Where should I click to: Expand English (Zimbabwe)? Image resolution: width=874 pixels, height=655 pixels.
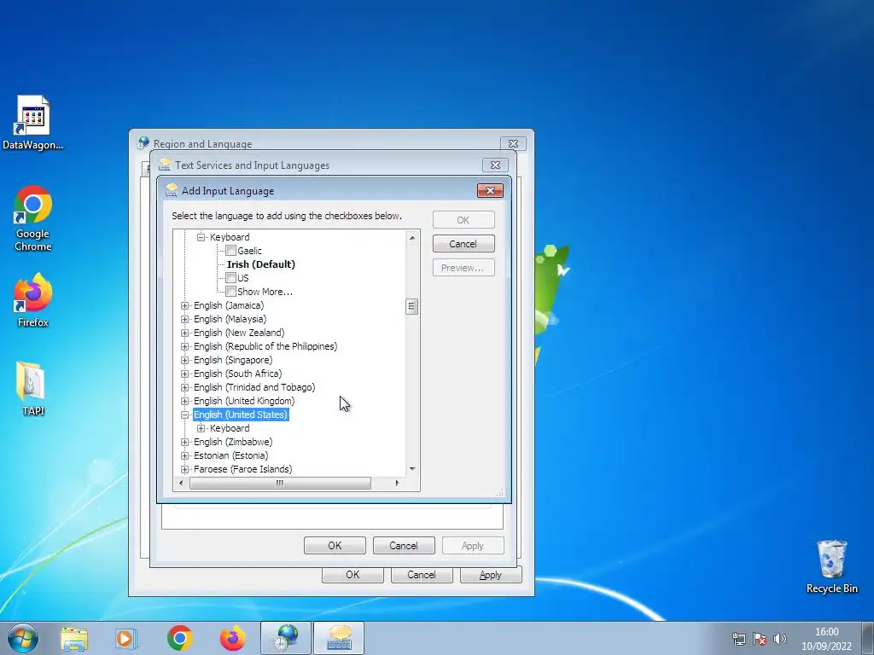184,442
